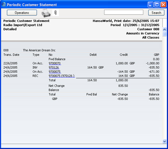Image resolution: width=168 pixels, height=149 pixels.
Task: Click the REC type label
Action: pyautogui.click(x=35, y=76)
